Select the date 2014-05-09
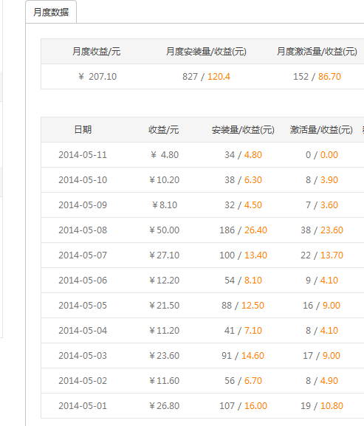 (83, 205)
